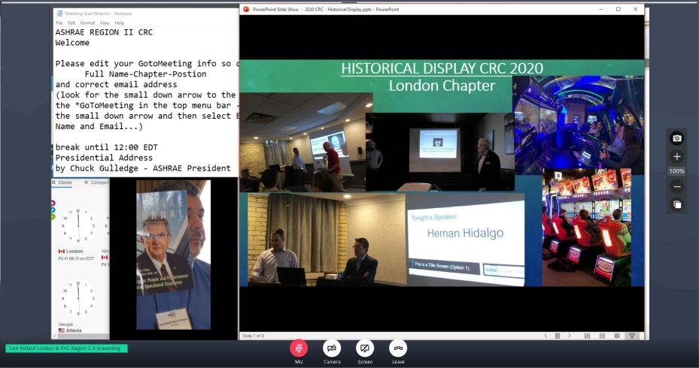Go to next slide in PowerPoint status bar

[x=570, y=336]
